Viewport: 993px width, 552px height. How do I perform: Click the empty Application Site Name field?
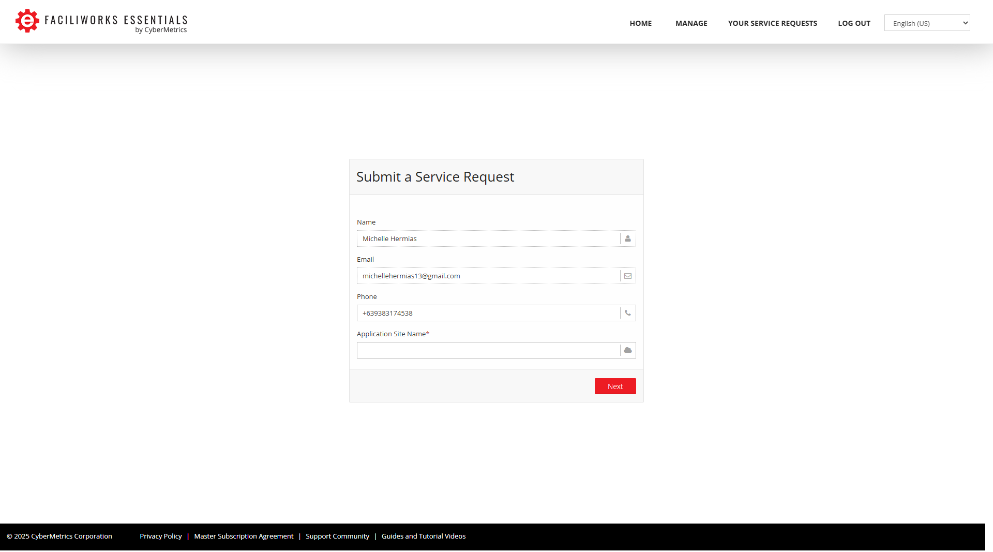[488, 350]
